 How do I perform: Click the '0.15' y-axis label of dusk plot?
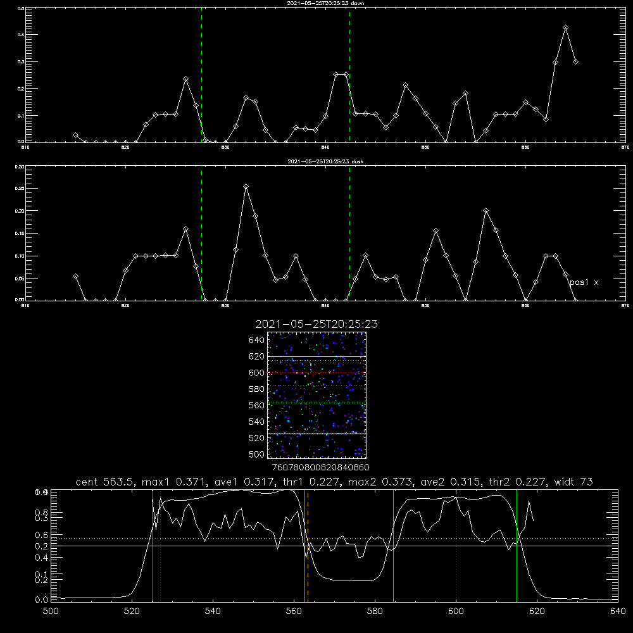[20, 234]
